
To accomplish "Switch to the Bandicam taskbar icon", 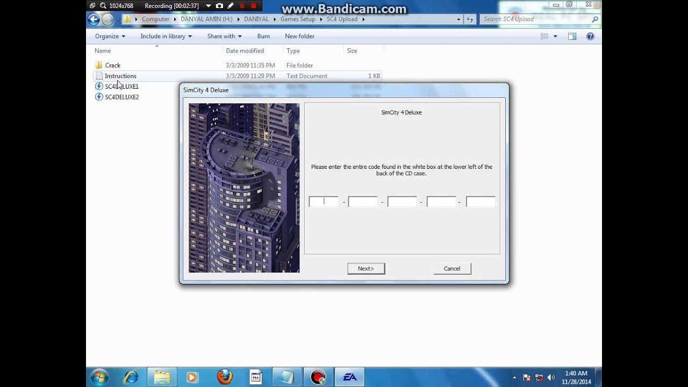I will [318, 377].
